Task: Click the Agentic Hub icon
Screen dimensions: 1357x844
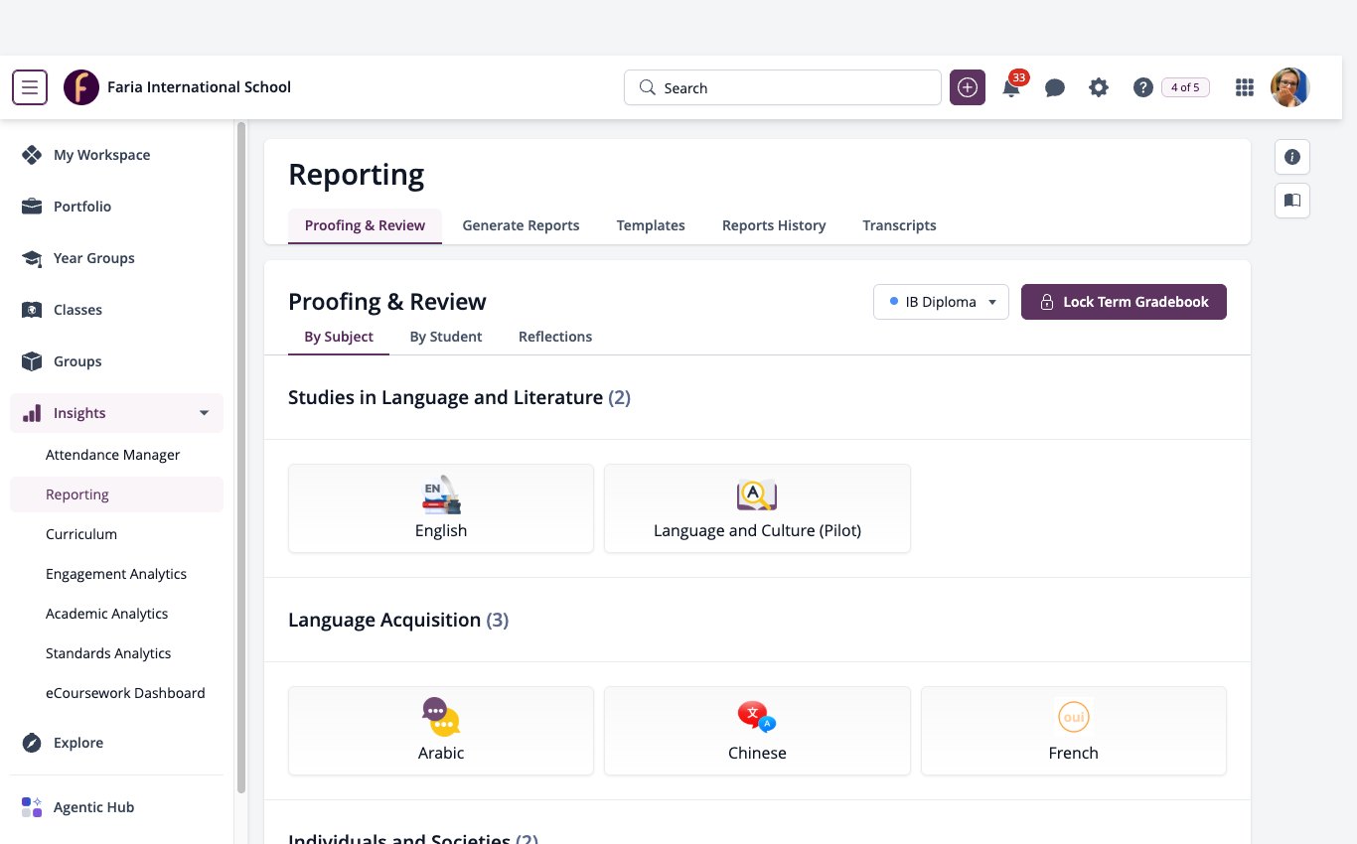Action: pos(32,807)
